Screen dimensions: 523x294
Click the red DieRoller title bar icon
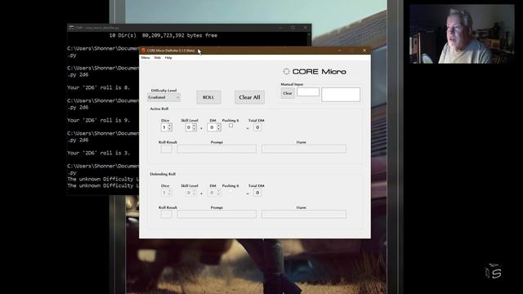click(144, 51)
